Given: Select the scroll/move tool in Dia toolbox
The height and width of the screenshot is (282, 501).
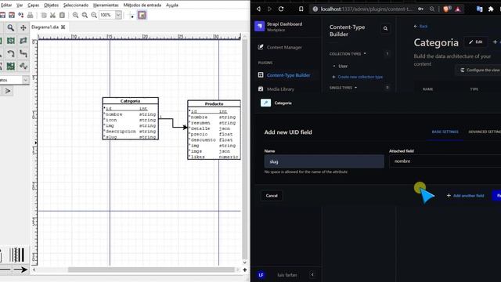Looking at the screenshot, I should pyautogui.click(x=23, y=28).
